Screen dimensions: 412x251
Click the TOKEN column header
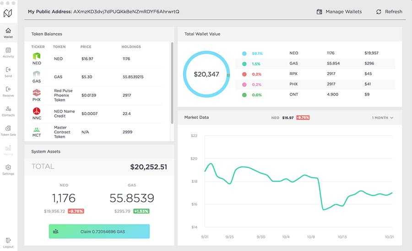[x=59, y=47]
